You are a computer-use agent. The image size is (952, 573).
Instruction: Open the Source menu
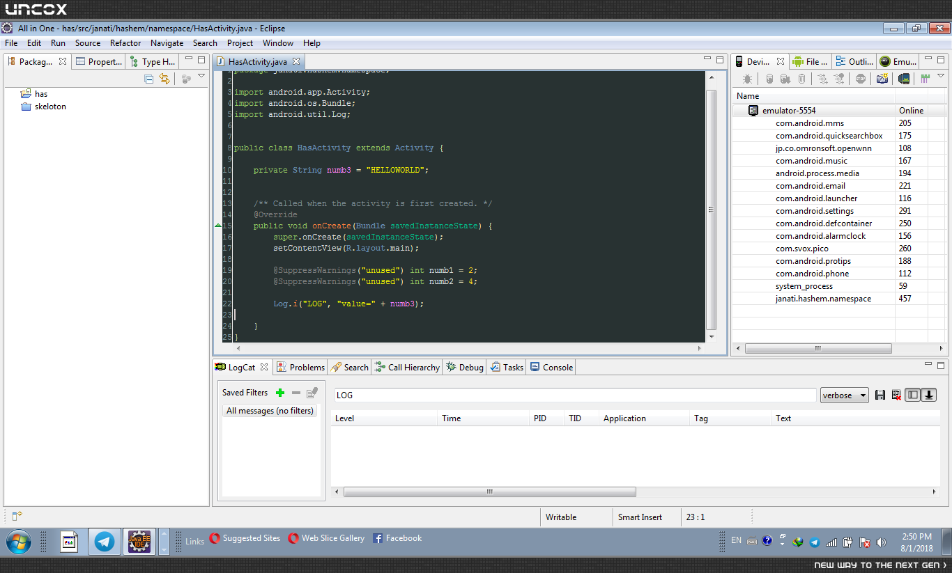click(x=88, y=43)
